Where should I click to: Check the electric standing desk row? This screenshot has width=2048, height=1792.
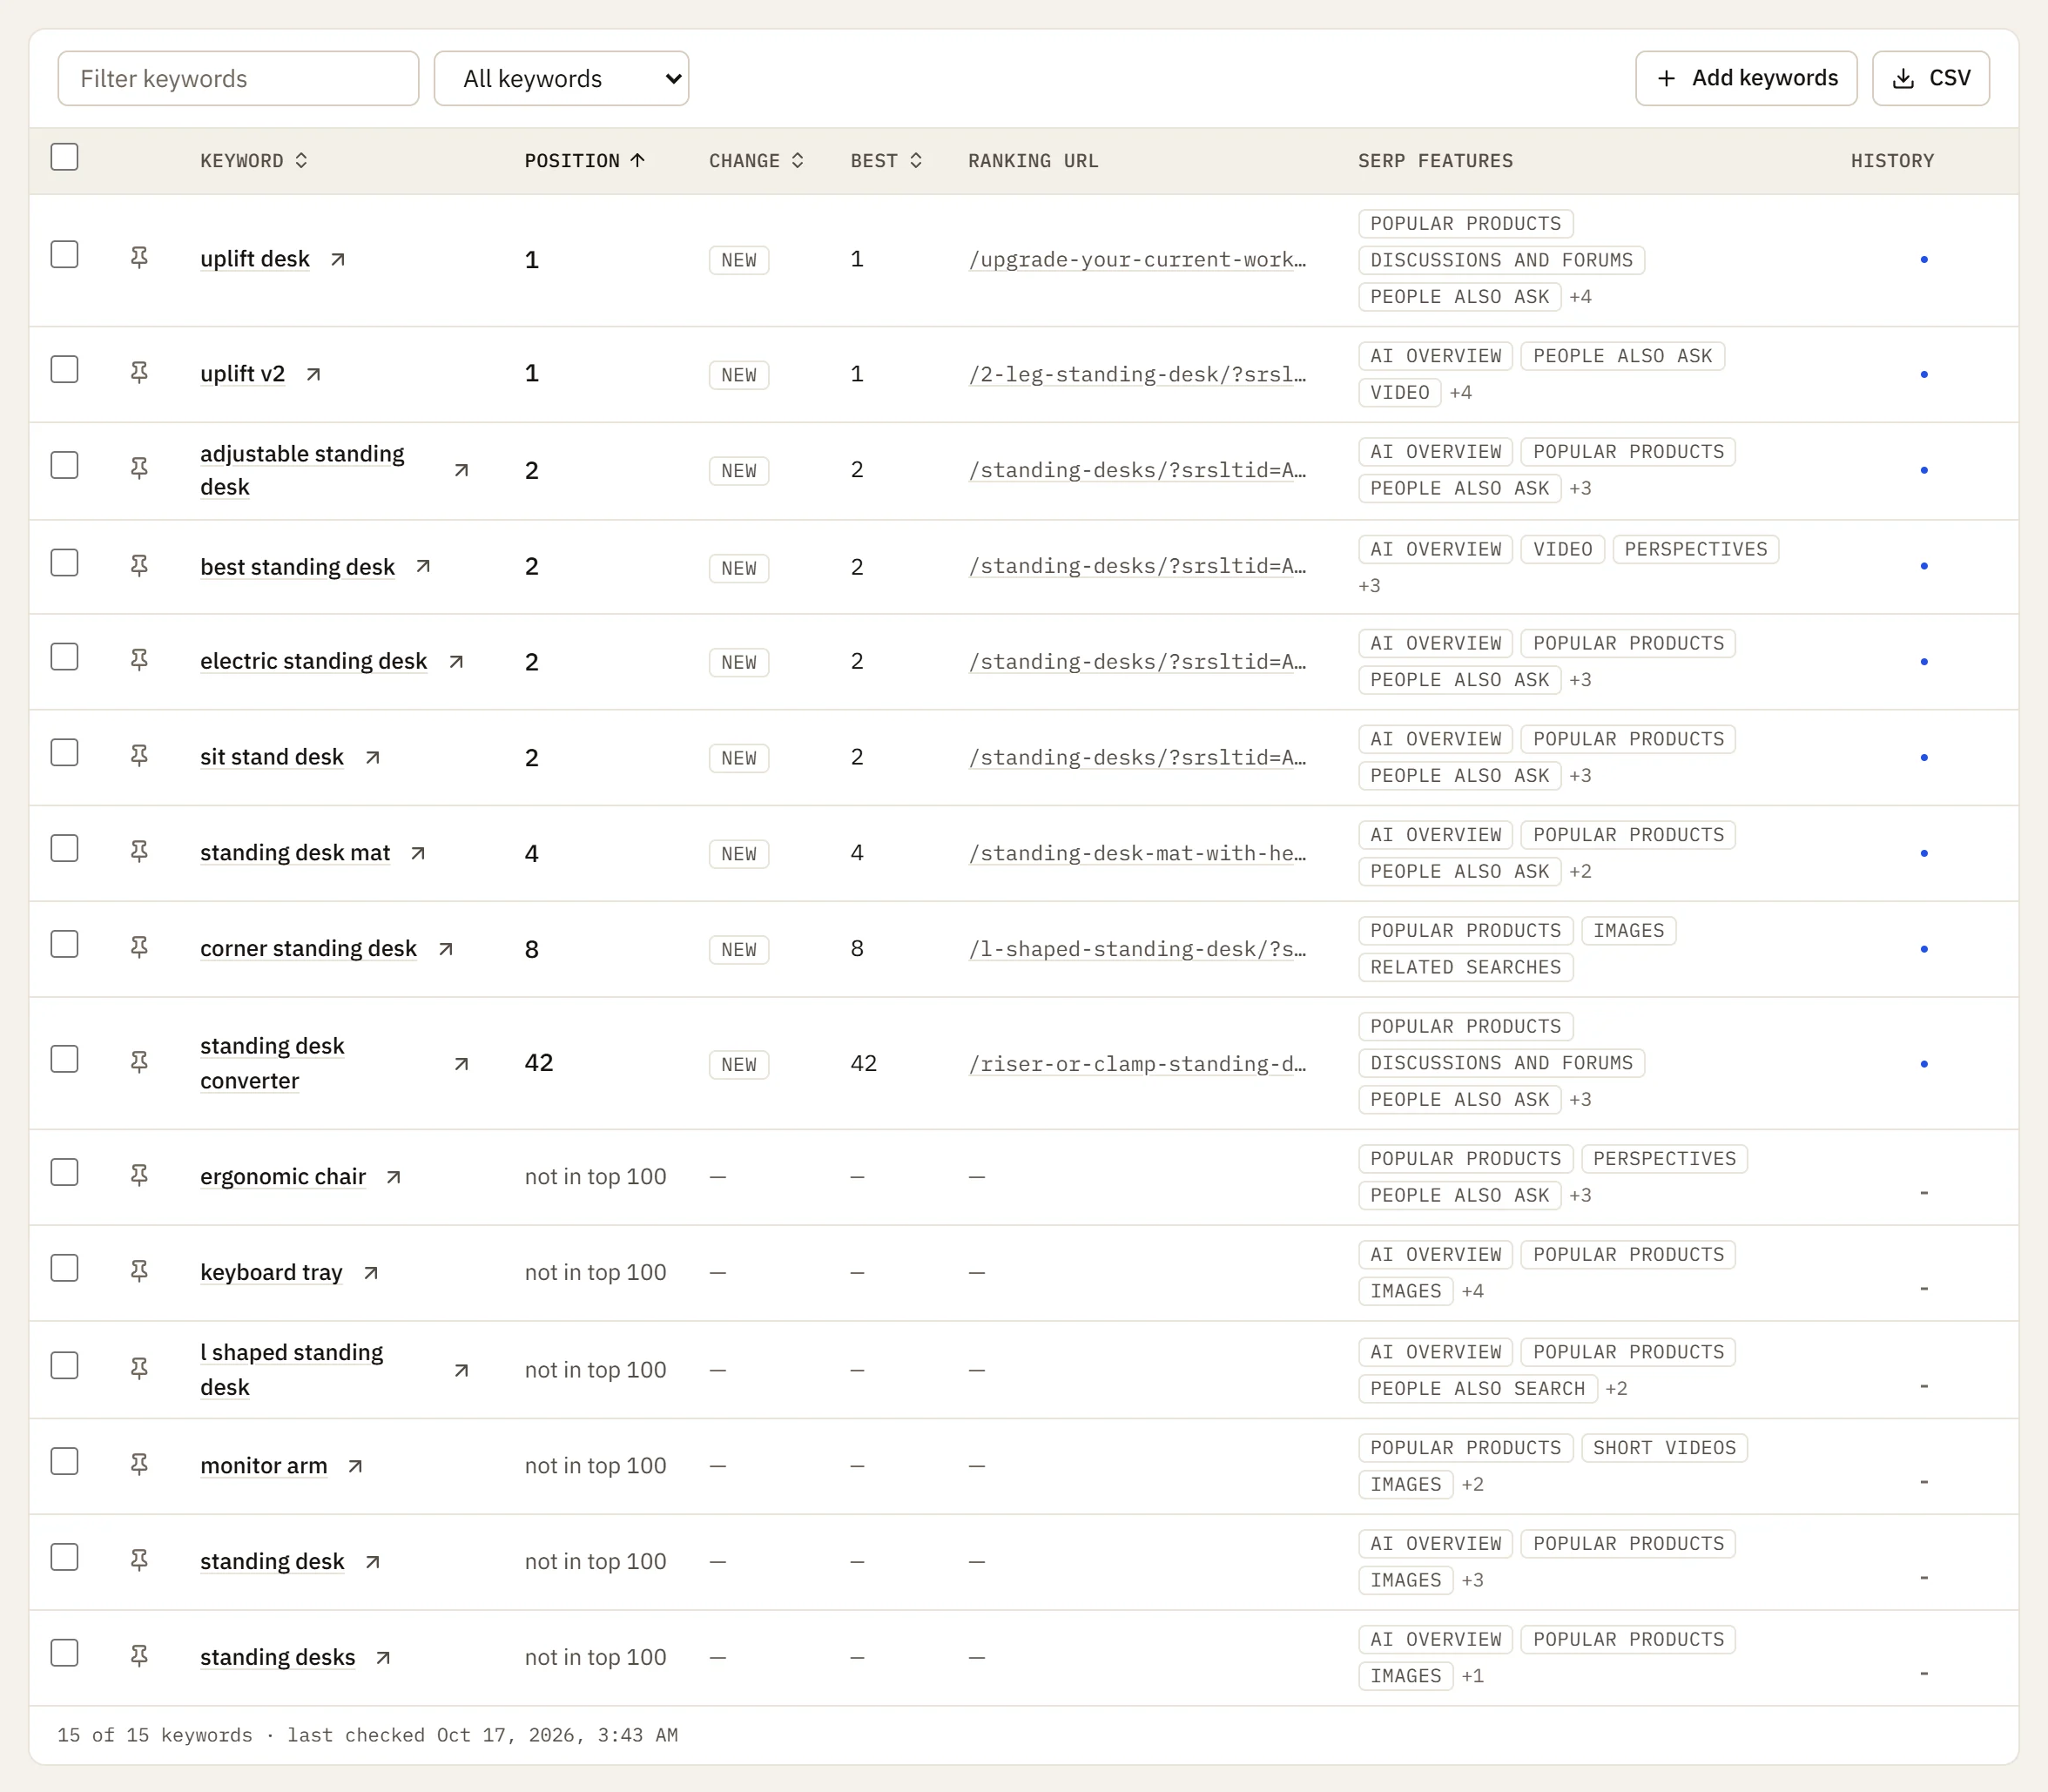point(65,657)
